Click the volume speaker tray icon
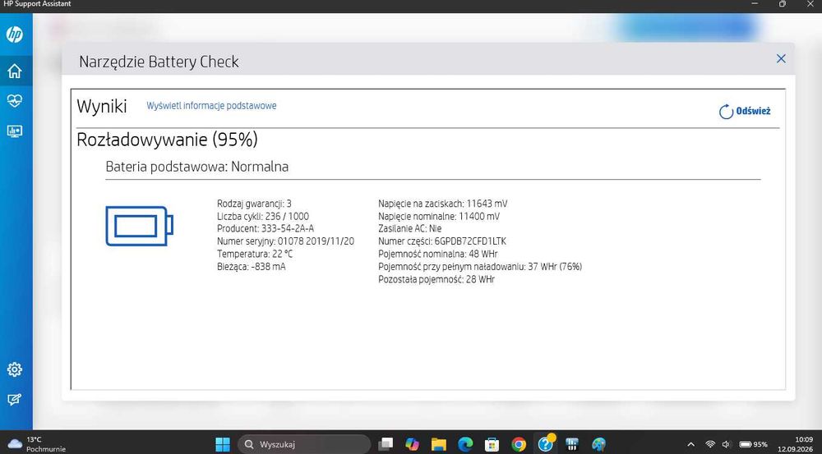 (726, 445)
